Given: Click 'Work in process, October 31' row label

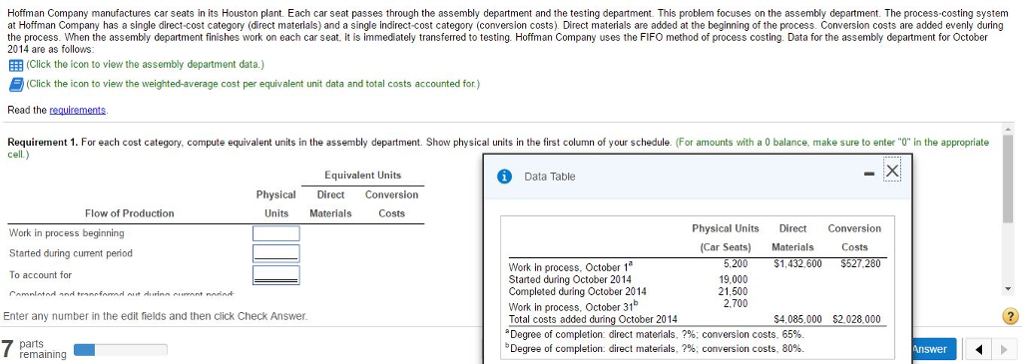Looking at the screenshot, I should pos(573,306).
